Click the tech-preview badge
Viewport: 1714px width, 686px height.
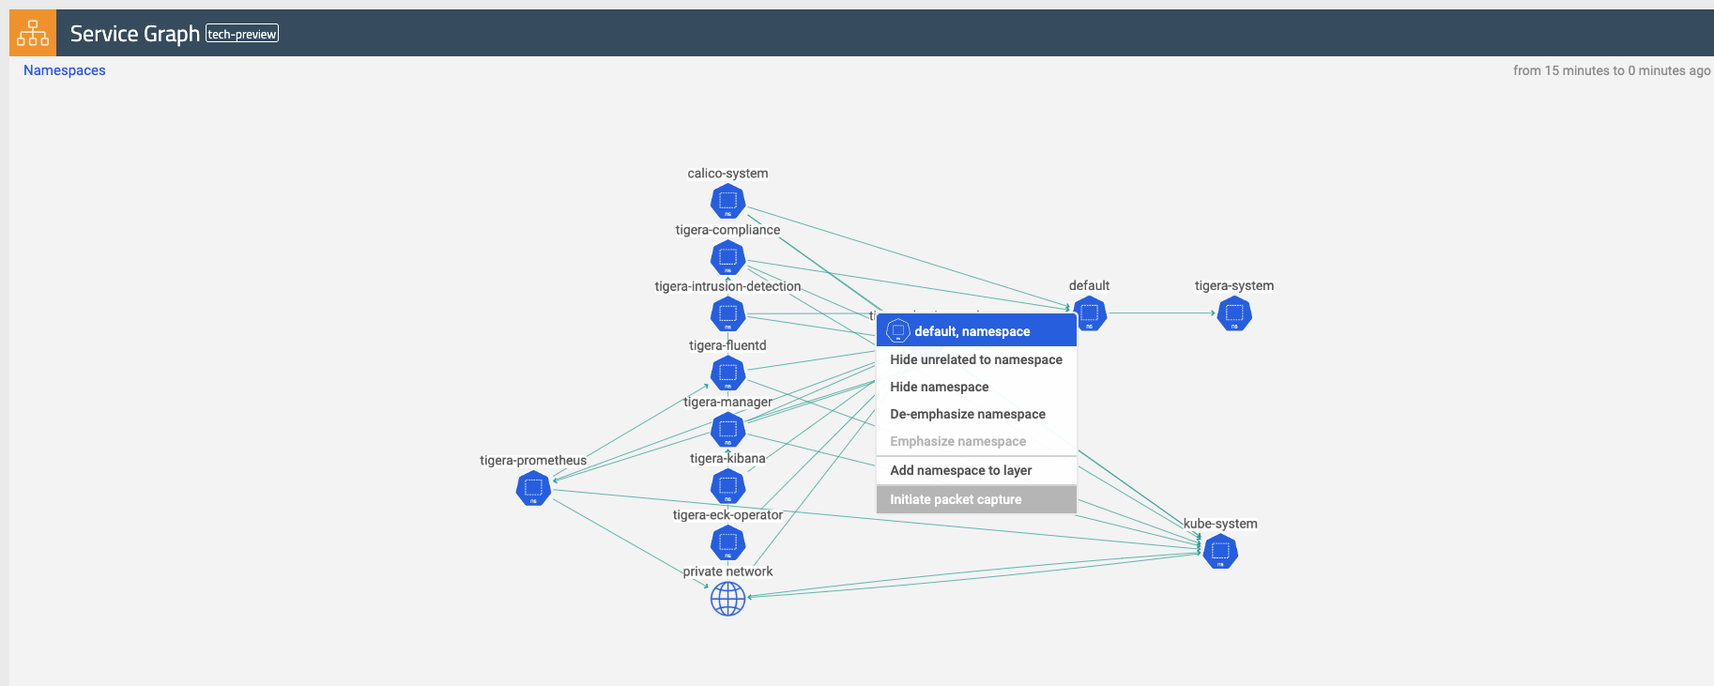(242, 34)
